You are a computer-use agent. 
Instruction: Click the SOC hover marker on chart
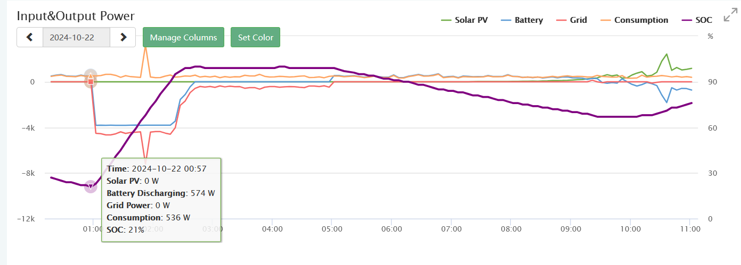point(91,186)
